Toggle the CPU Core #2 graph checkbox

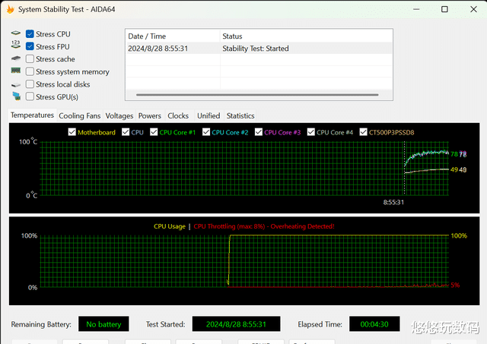206,132
